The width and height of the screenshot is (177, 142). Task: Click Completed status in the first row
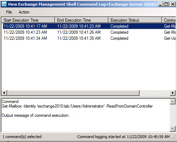119,26
